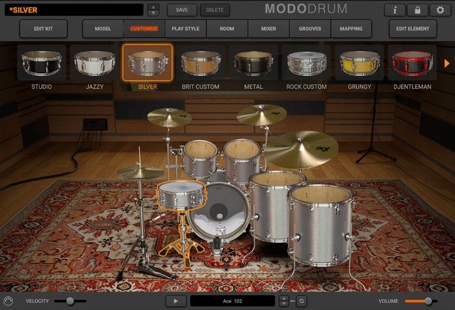Click the Save button

[182, 10]
